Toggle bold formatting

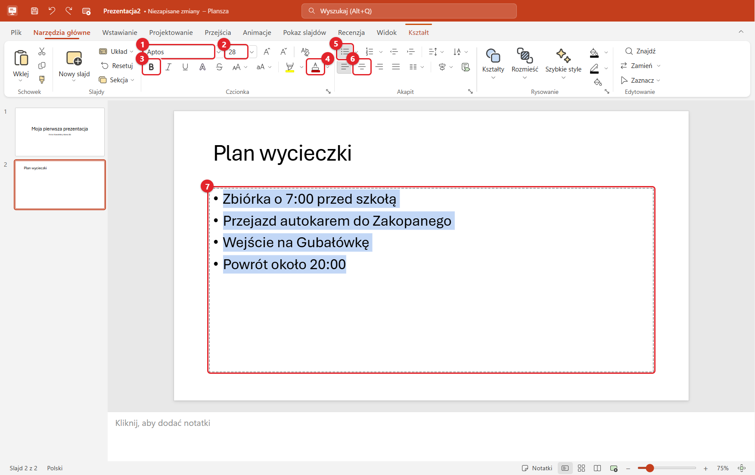tap(151, 67)
